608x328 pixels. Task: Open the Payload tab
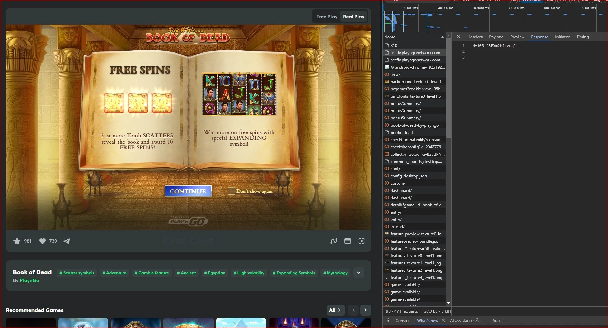496,37
